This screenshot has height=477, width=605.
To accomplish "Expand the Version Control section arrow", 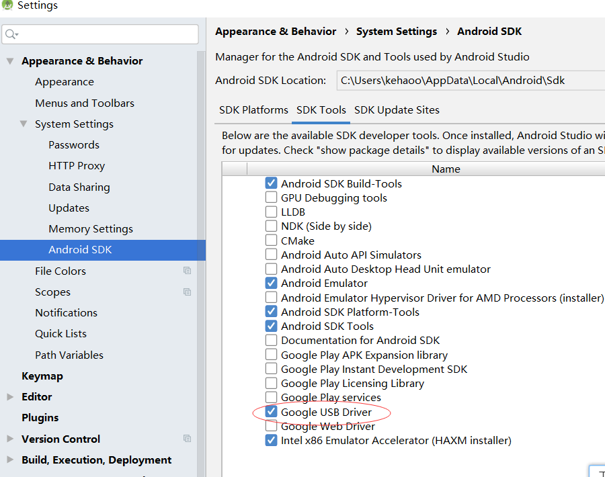I will [x=10, y=439].
